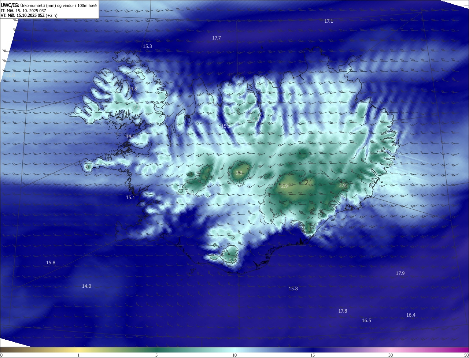Click the 1 tick on the color scale
469x358 pixels.
(x=78, y=355)
